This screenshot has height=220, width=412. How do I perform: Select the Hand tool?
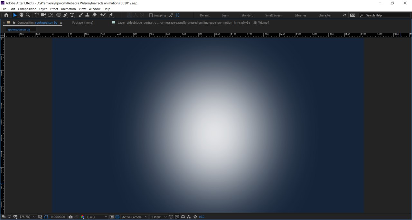[21, 15]
